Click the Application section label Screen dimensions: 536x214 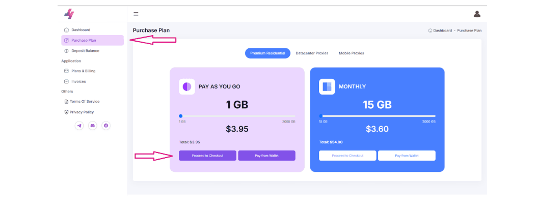pos(71,61)
